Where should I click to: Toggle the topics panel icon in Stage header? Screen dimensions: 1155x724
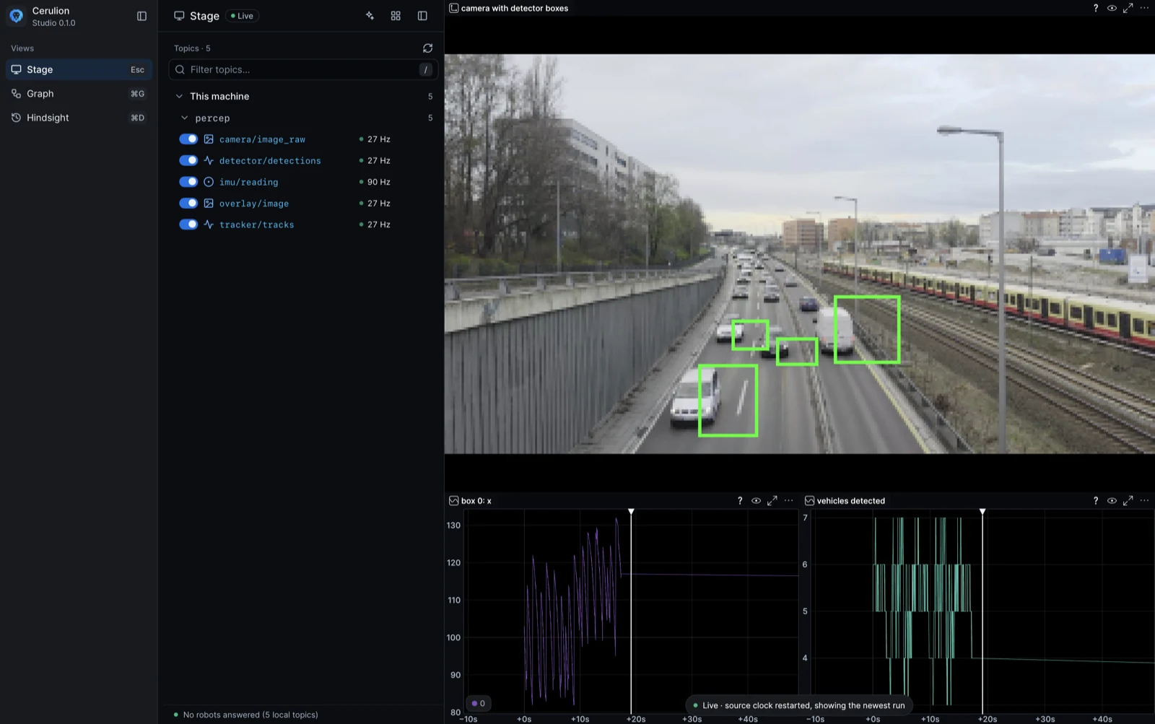[422, 16]
